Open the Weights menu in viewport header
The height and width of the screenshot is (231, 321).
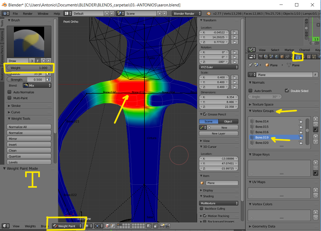[x=30, y=226]
